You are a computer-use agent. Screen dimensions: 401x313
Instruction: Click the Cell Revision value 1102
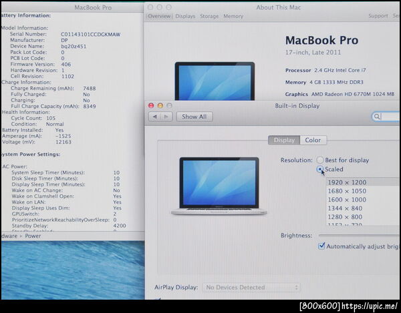pyautogui.click(x=68, y=76)
